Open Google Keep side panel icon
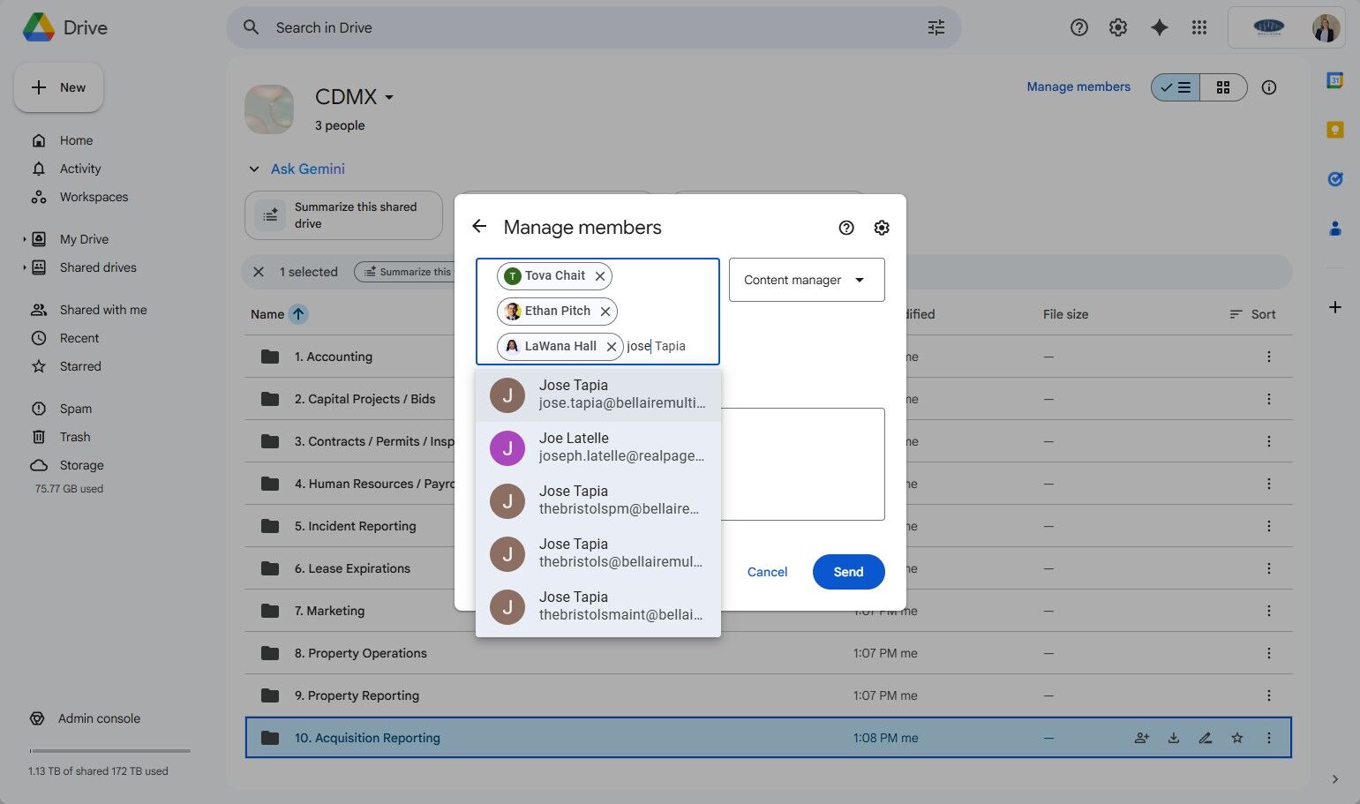Image resolution: width=1360 pixels, height=804 pixels. [x=1335, y=130]
